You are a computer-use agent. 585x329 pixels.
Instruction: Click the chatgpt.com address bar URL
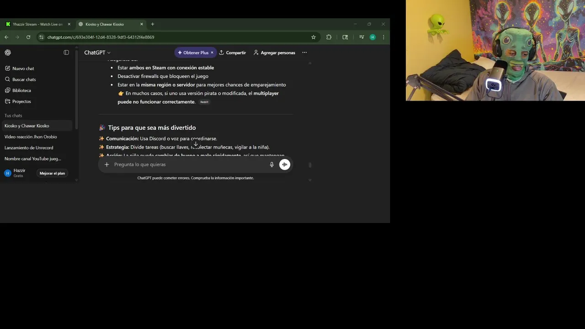pyautogui.click(x=101, y=37)
